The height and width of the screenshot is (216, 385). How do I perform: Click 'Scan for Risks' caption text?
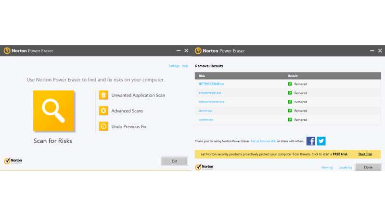coord(53,141)
